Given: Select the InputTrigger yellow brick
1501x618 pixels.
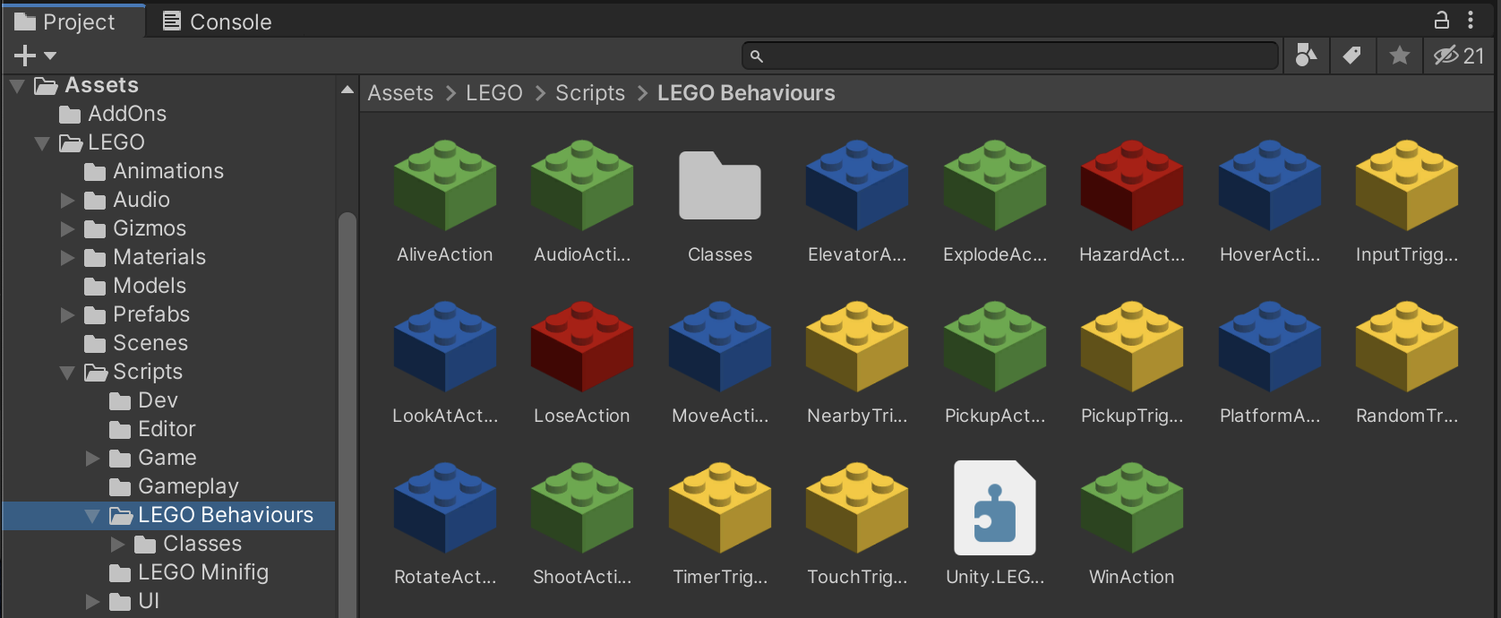Looking at the screenshot, I should 1407,185.
